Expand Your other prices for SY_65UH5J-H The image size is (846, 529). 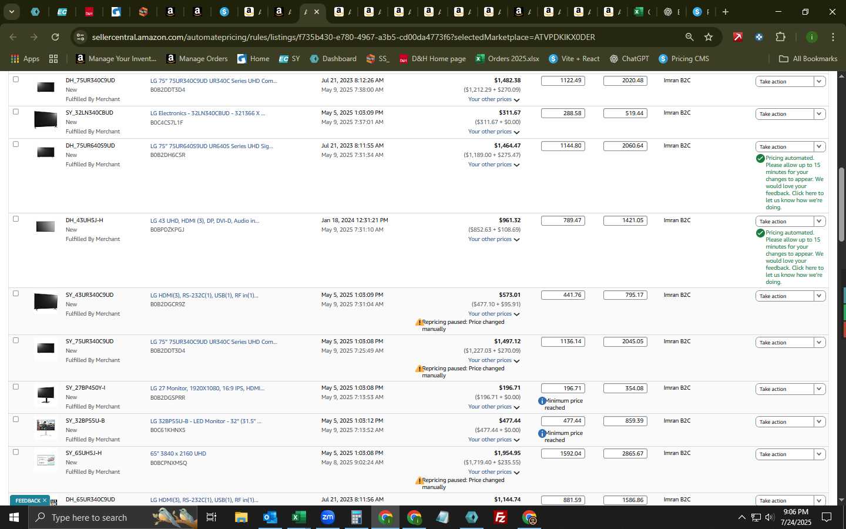pos(493,472)
